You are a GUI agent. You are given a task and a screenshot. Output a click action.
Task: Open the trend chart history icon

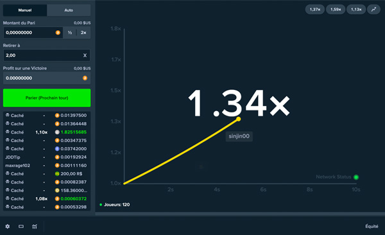(x=373, y=10)
